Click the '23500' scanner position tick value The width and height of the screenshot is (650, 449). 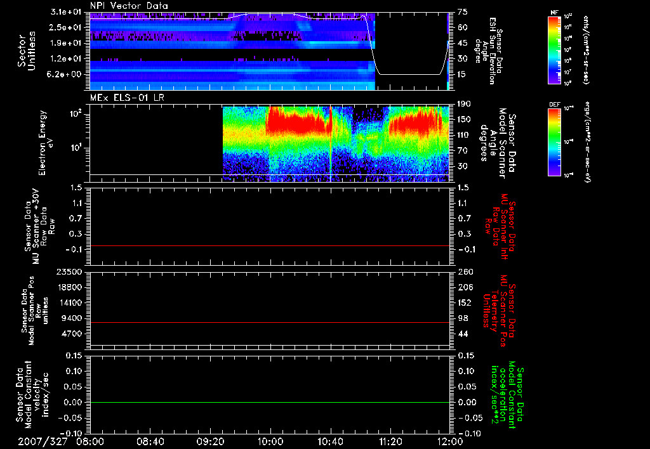(69, 272)
